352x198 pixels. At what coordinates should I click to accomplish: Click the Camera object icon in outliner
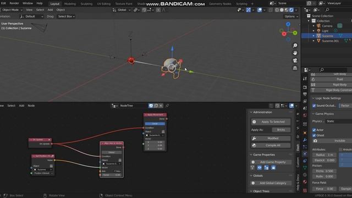(x=318, y=26)
